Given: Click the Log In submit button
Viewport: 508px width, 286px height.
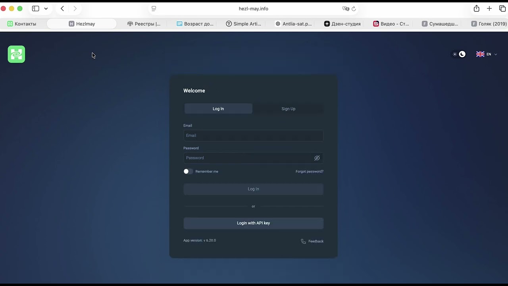Looking at the screenshot, I should (x=253, y=189).
